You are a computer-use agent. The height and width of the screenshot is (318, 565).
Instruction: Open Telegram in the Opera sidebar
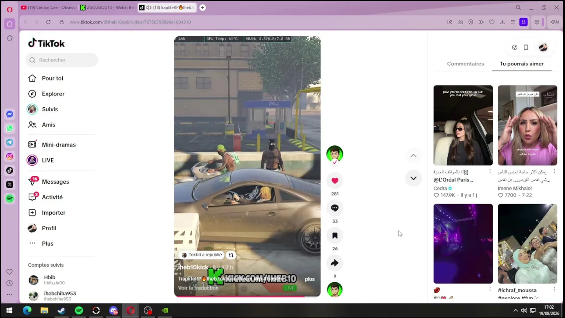click(9, 142)
